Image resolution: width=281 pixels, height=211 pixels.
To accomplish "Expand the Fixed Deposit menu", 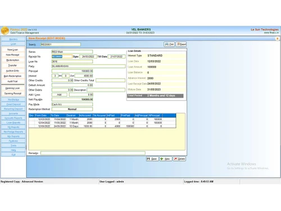I will point(13,104).
